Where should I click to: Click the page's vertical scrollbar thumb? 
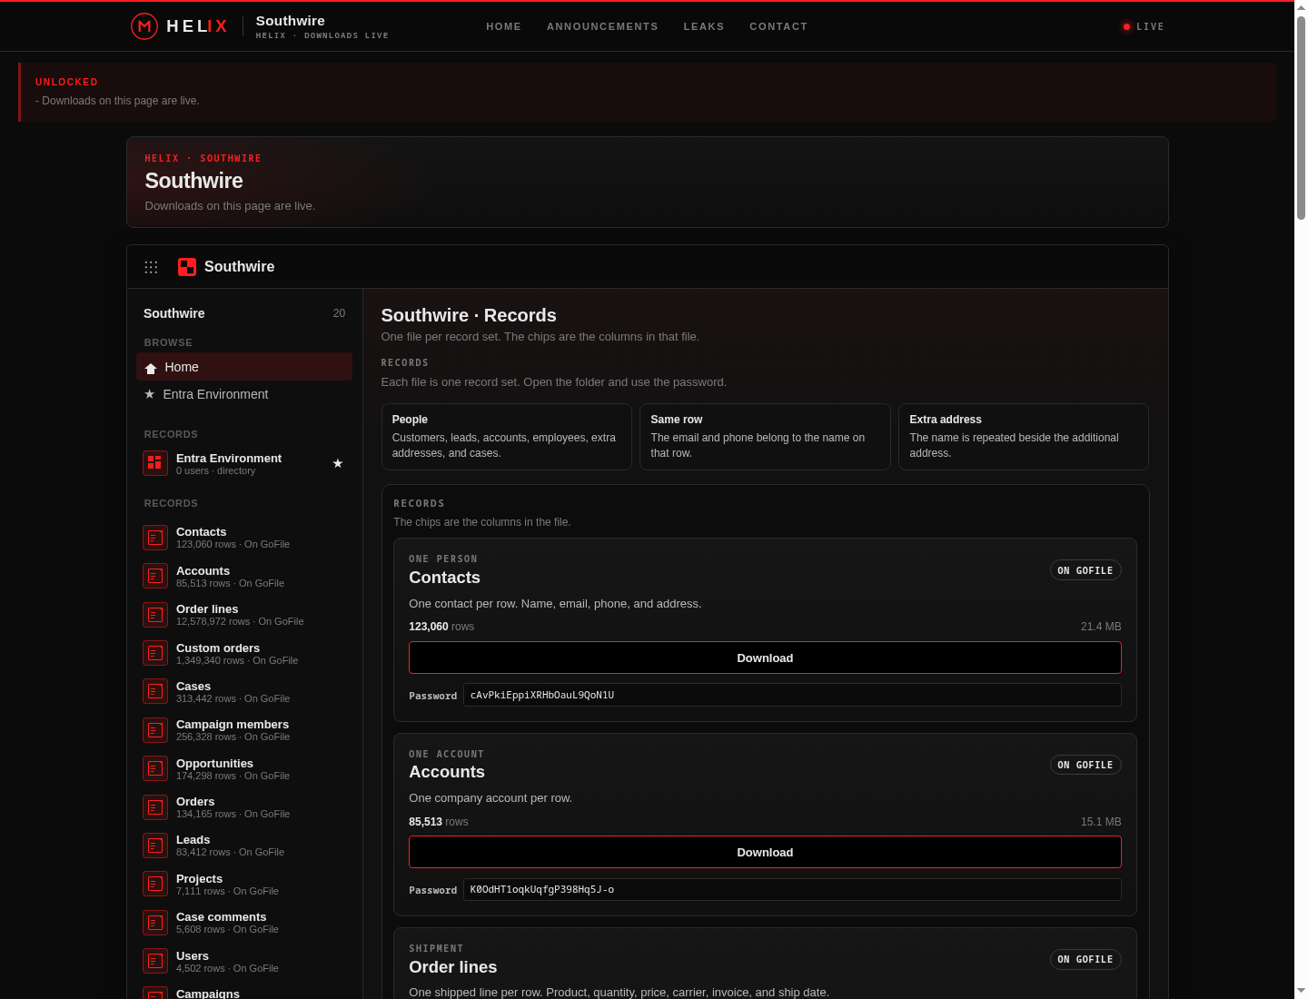pos(1301,118)
